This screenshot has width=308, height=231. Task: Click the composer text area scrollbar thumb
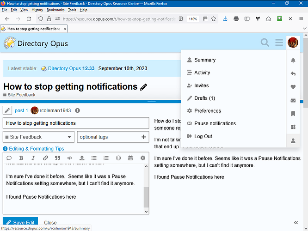tap(146, 197)
